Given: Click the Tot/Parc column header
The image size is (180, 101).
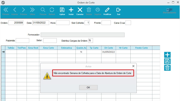Looking at the screenshot, I should coord(22,48).
